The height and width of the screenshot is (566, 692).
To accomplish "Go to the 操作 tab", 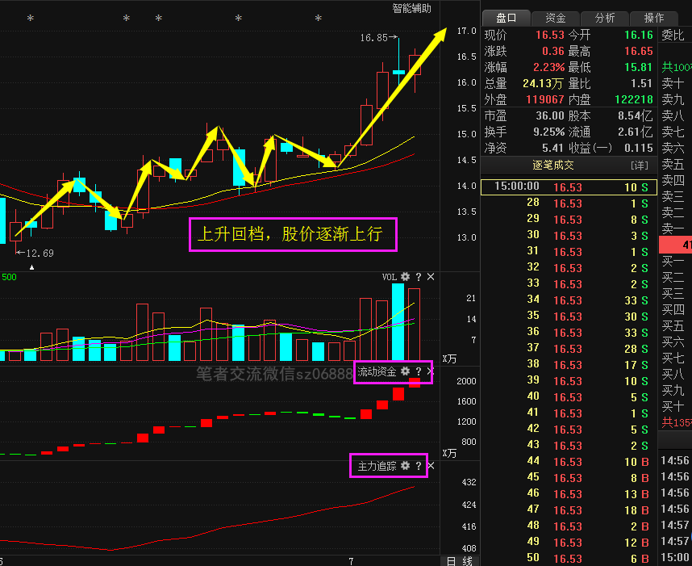I will click(x=653, y=18).
